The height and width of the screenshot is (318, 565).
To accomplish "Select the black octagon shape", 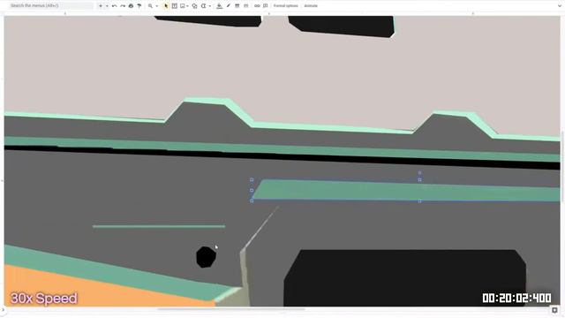I will click(206, 257).
